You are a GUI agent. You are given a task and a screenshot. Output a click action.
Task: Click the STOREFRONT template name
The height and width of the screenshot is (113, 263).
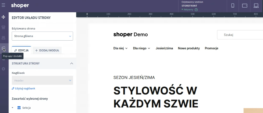tap(189, 6)
